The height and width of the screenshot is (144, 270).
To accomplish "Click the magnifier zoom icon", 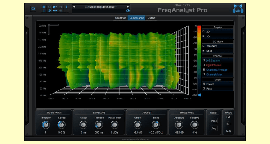I will 49,11.
